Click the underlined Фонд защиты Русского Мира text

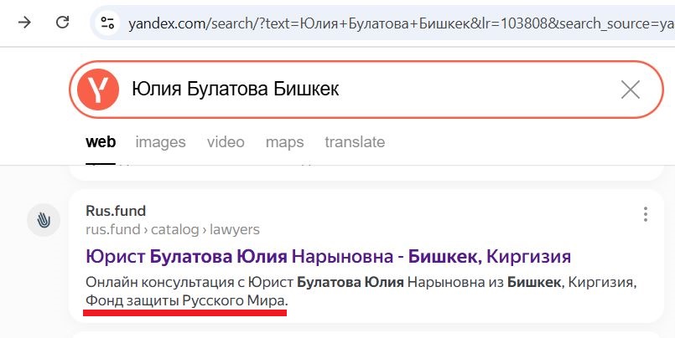(186, 301)
